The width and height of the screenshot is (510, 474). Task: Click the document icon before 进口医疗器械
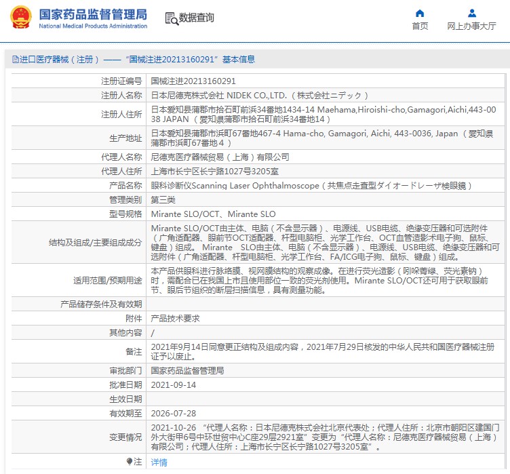tap(15, 60)
